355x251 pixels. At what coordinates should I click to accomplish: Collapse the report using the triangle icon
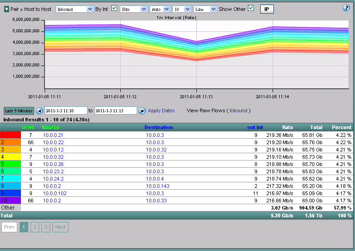[x=6, y=9]
